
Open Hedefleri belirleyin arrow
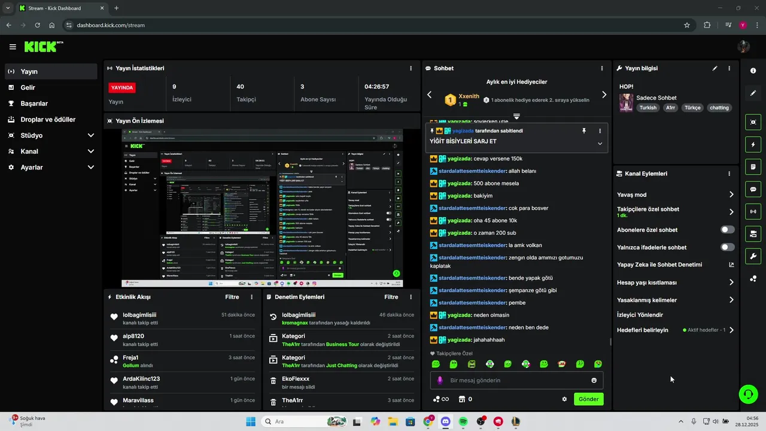point(731,330)
